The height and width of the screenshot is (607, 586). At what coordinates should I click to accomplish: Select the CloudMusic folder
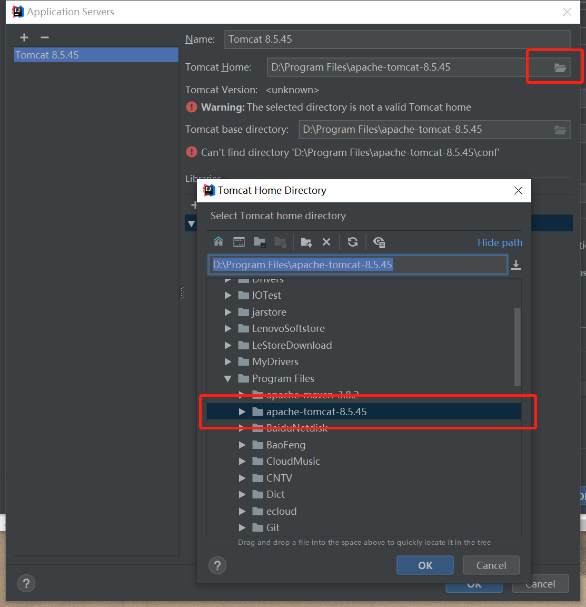(364, 462)
